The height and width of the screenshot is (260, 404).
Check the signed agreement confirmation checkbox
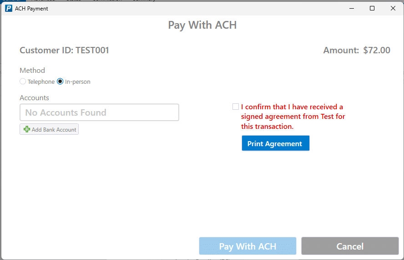236,107
